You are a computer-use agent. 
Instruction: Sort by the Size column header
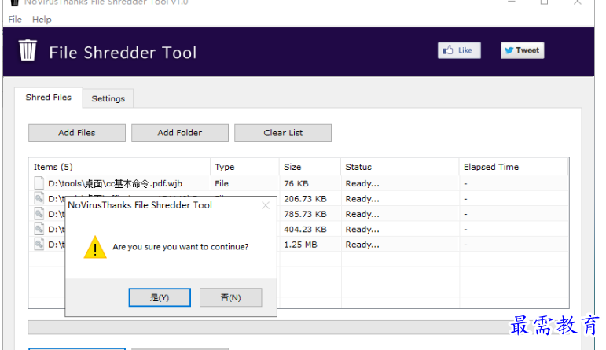click(310, 167)
